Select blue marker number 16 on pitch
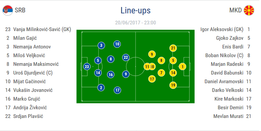 (111, 75)
